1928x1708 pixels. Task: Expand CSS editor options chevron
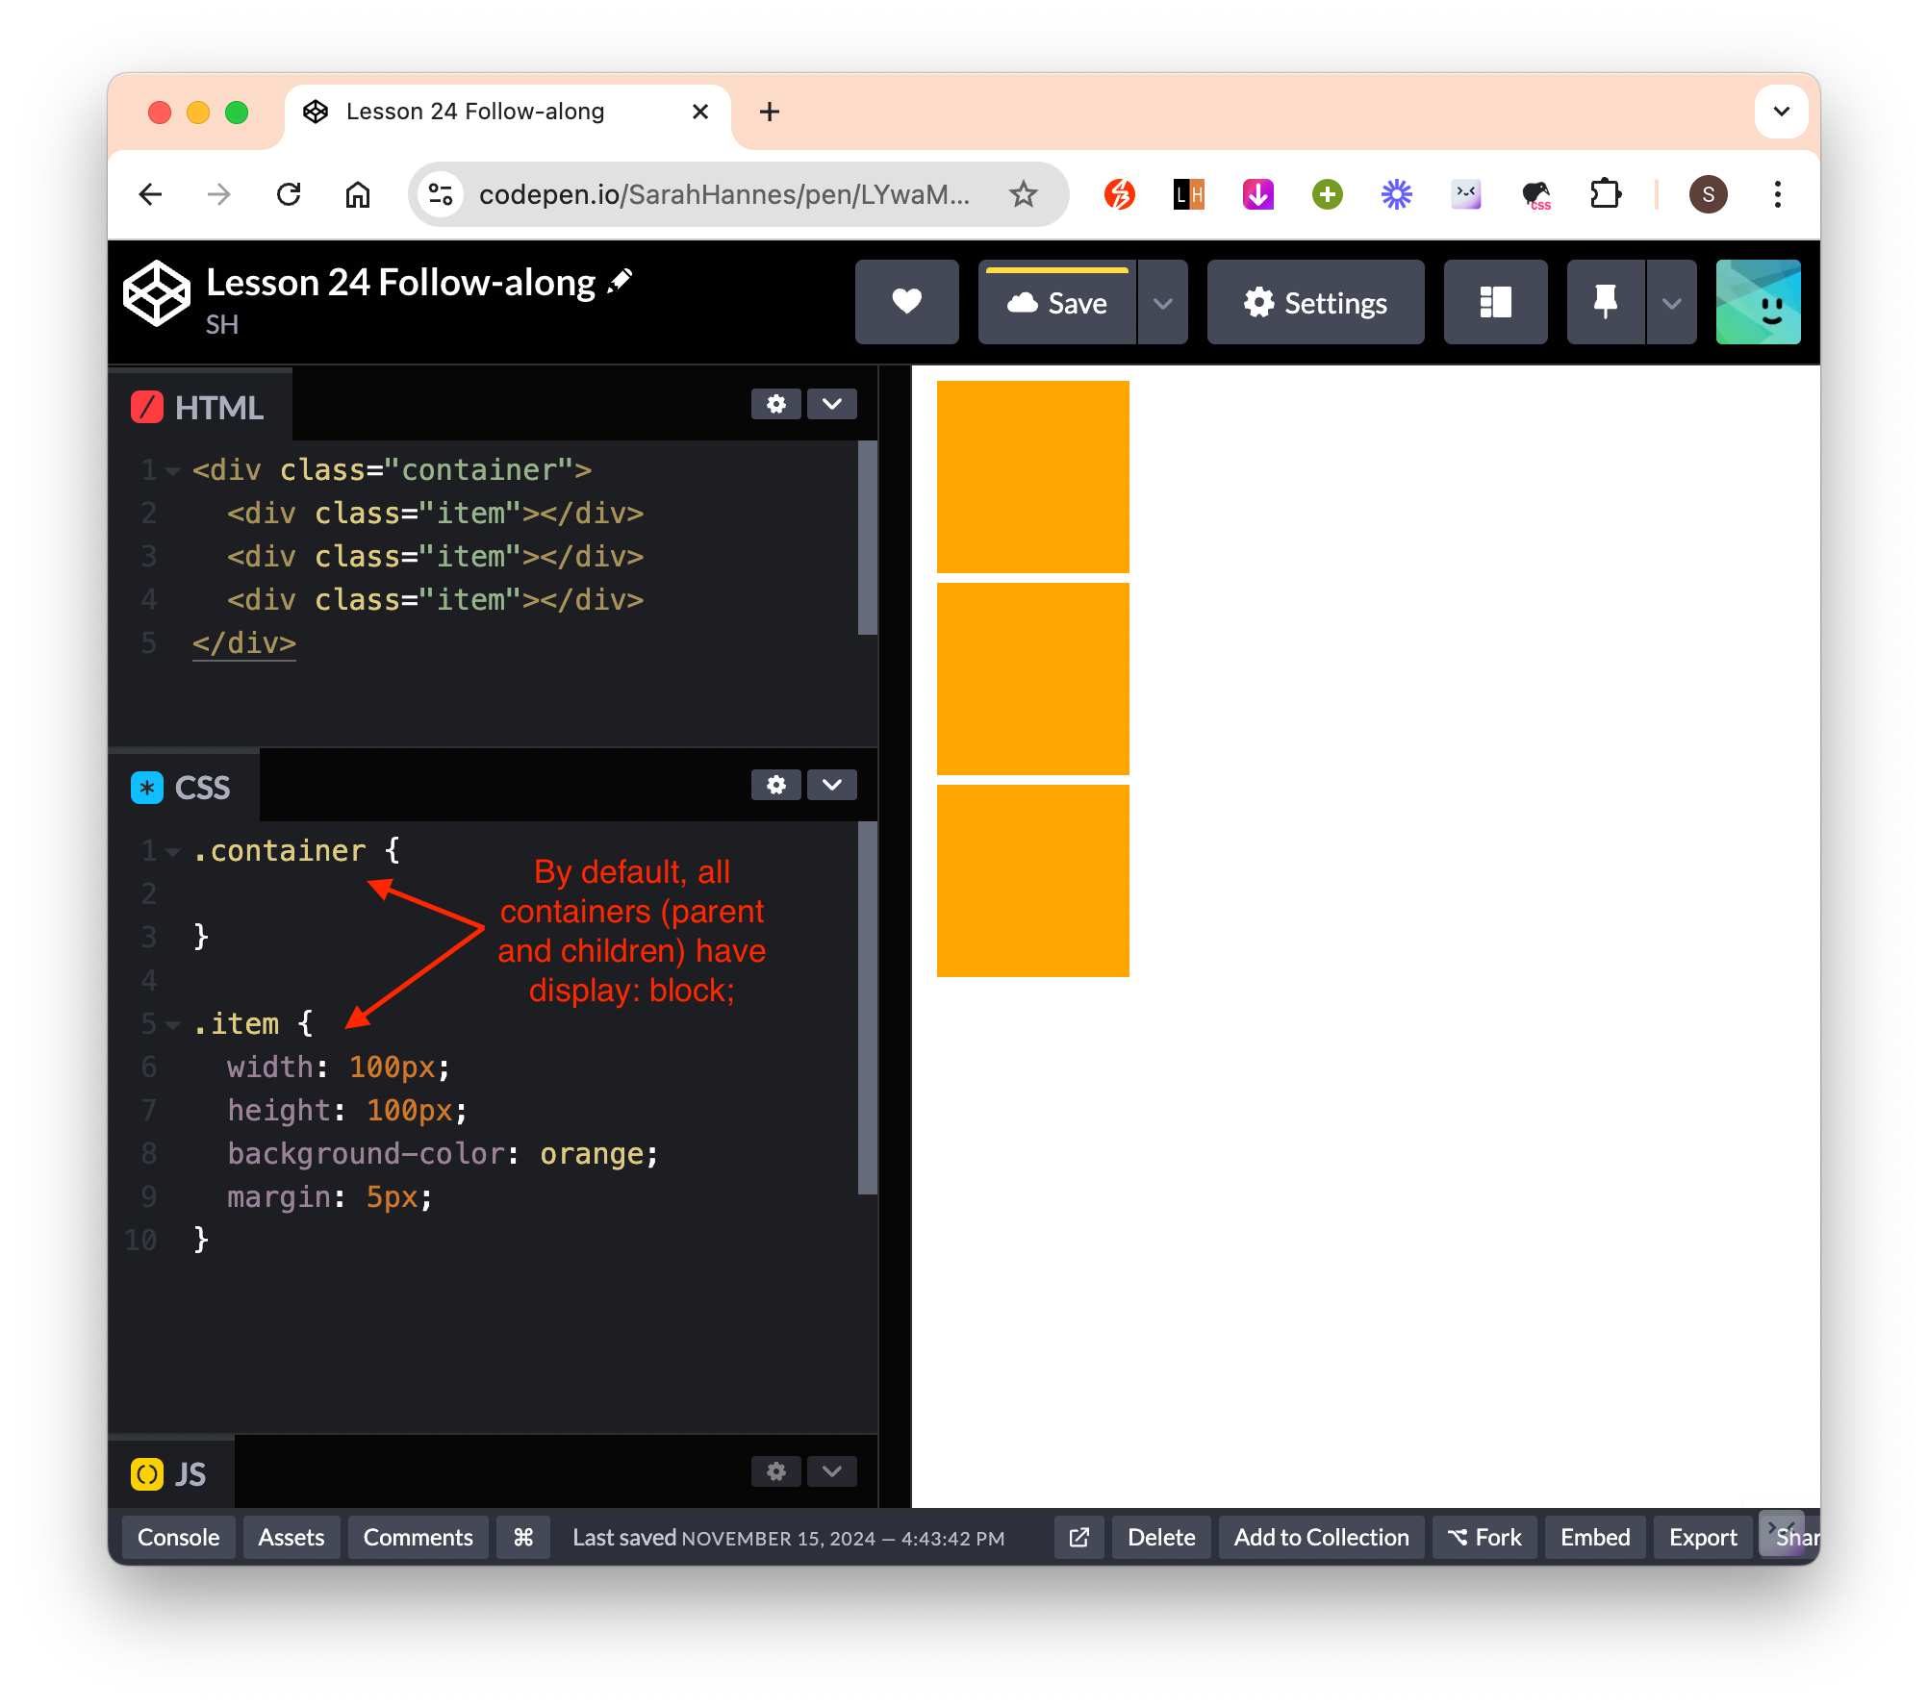click(832, 785)
